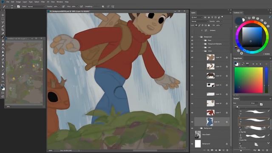
Task: Hide the blue pants layer
Action: coord(192,122)
